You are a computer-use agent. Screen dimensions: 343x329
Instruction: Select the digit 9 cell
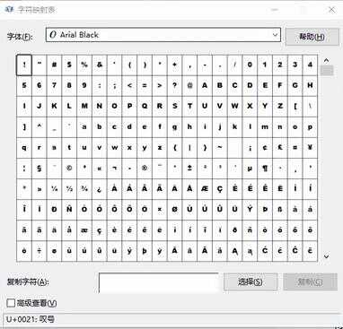pyautogui.click(x=84, y=85)
